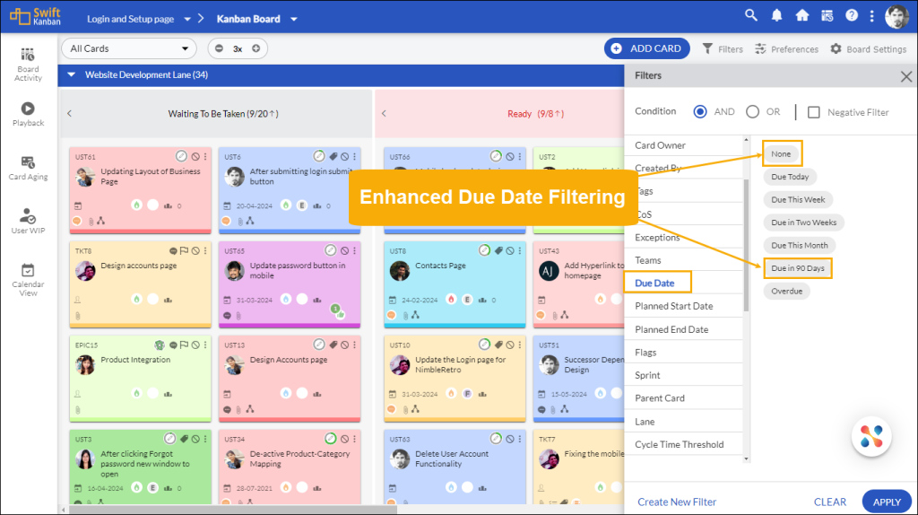The height and width of the screenshot is (515, 918).
Task: Toggle None due date chip
Action: (x=781, y=153)
